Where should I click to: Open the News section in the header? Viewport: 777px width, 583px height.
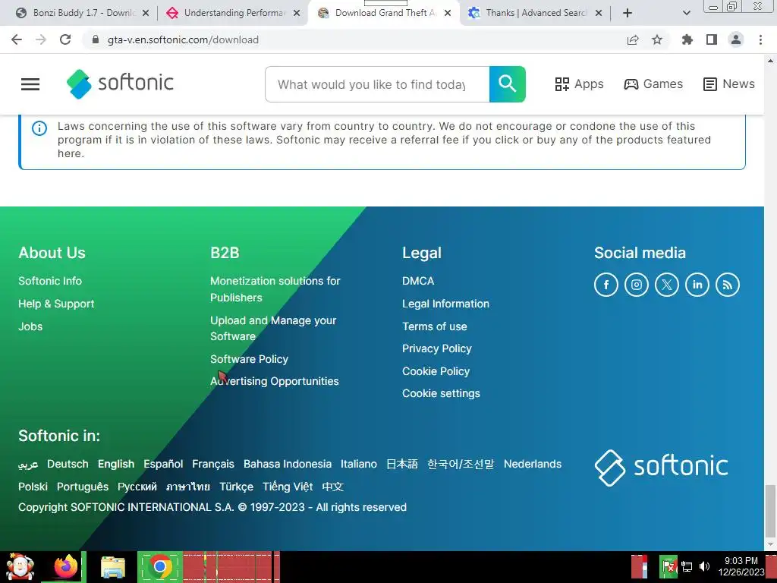pos(729,84)
